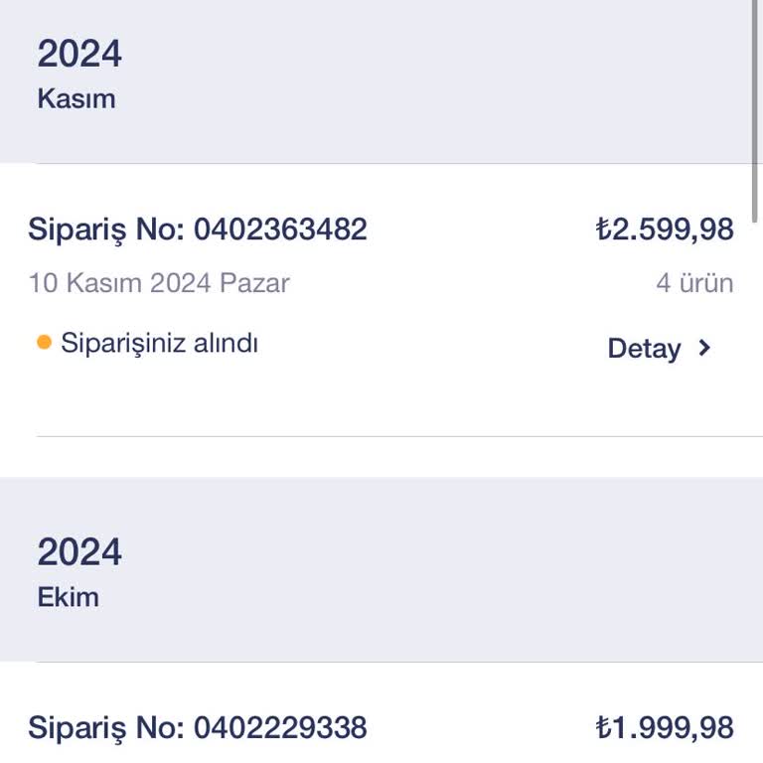Screen dimensions: 763x763
Task: Select the Kasım month label
Action: (x=76, y=99)
